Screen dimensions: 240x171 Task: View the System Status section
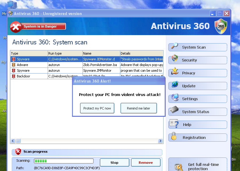point(198,112)
